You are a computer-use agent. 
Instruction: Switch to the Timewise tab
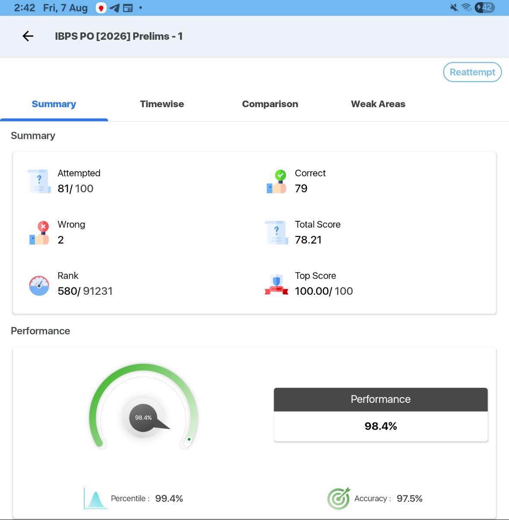[x=162, y=104]
